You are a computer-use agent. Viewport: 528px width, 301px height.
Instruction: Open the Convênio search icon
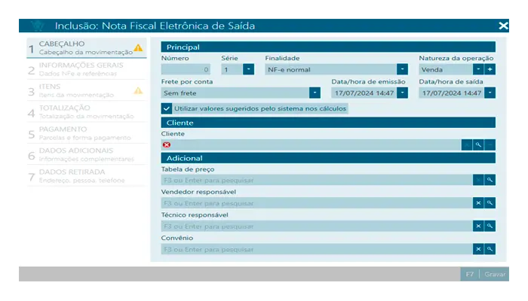click(x=490, y=249)
